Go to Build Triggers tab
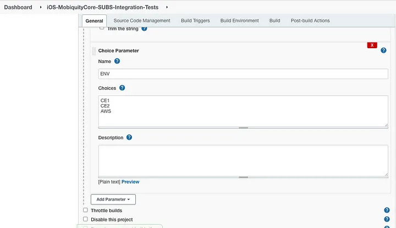The width and height of the screenshot is (396, 228). pos(195,21)
